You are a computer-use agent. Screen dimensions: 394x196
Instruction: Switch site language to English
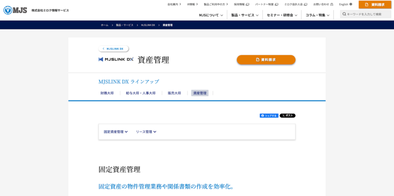[x=346, y=4]
